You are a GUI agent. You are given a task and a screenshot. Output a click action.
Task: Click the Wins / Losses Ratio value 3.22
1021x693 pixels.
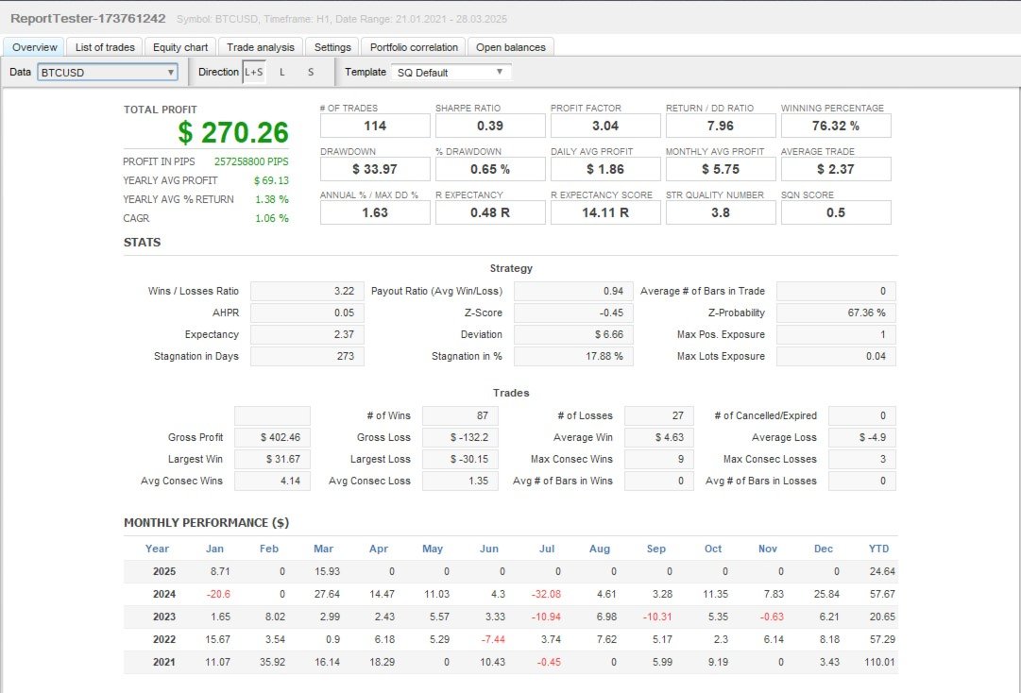(x=307, y=291)
